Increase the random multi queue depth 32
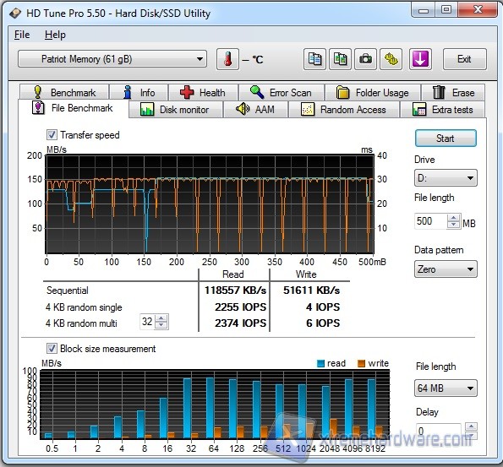This screenshot has width=503, height=467. pyautogui.click(x=161, y=318)
